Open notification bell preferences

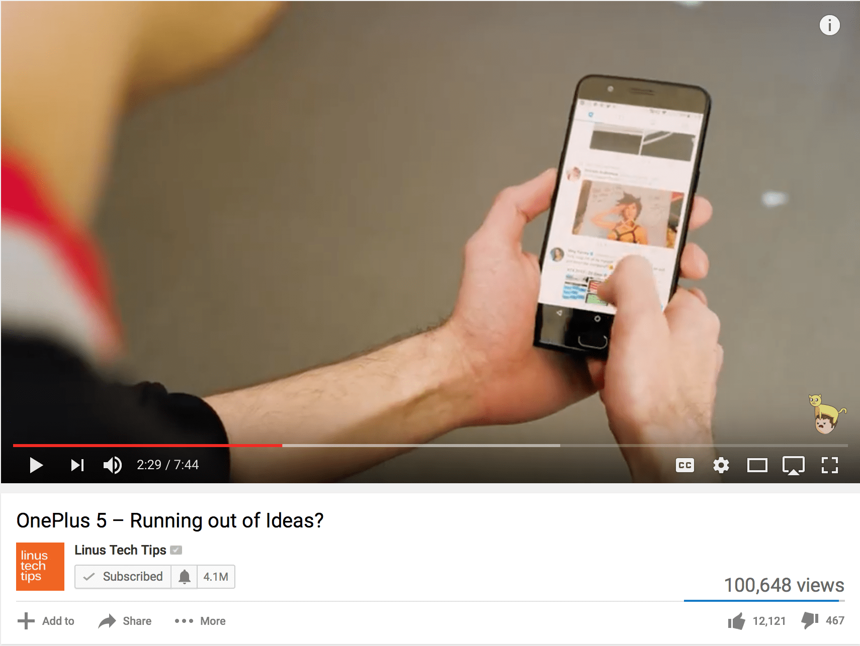[x=185, y=577]
